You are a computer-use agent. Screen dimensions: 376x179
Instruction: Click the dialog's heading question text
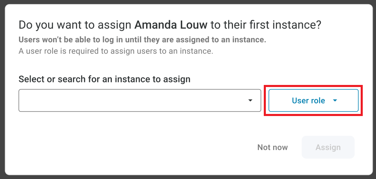(170, 25)
